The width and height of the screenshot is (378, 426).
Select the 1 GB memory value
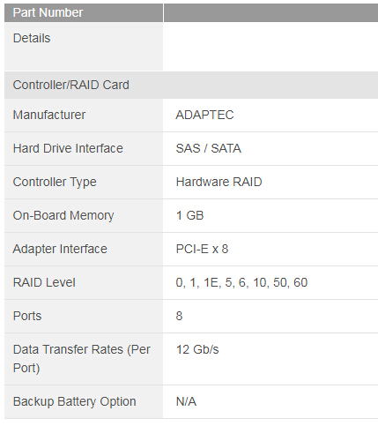[189, 215]
